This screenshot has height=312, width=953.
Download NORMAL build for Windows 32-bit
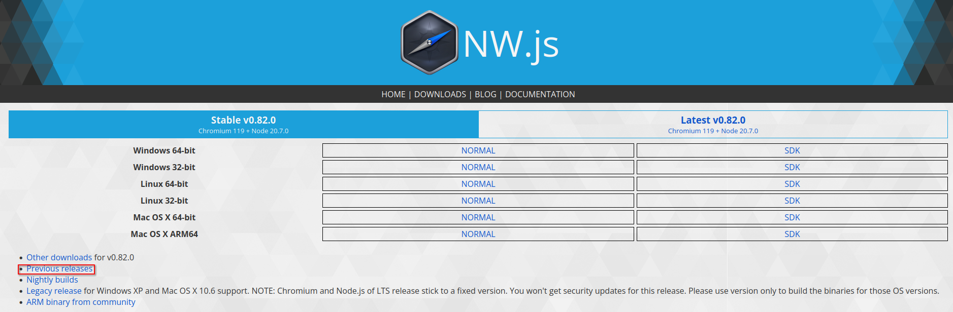point(478,167)
